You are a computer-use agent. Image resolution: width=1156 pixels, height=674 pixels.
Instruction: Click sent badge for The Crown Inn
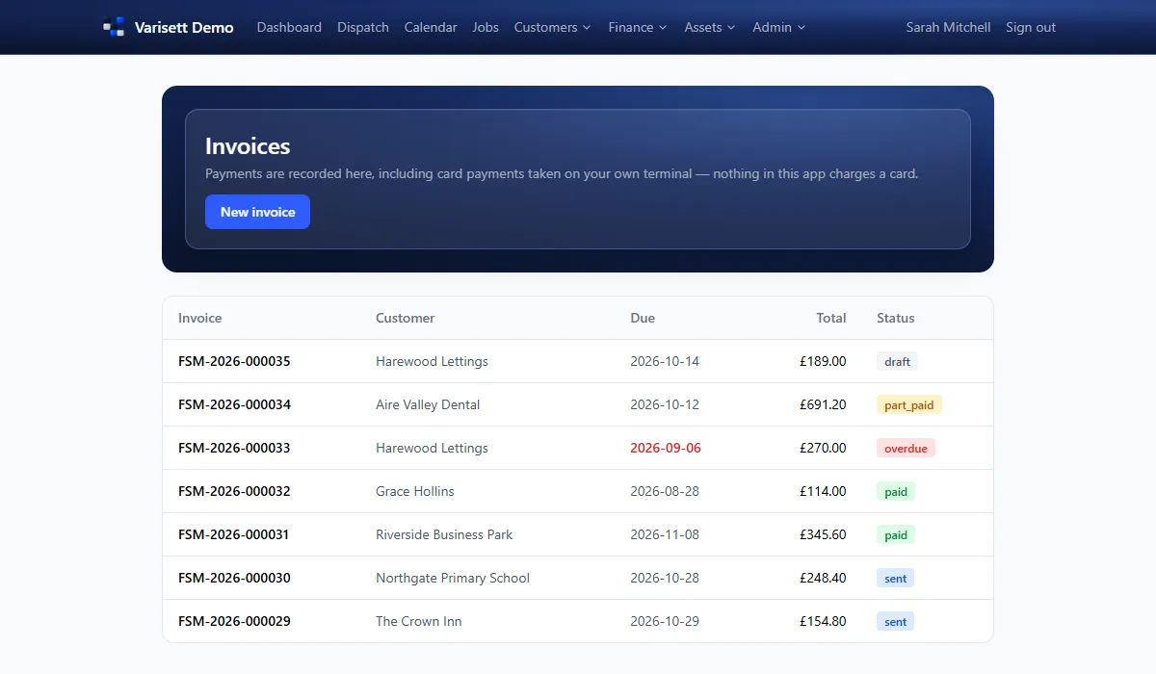[x=896, y=622]
